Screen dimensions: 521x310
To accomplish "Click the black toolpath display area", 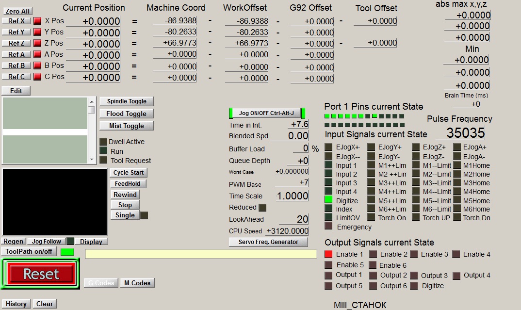I will coord(55,202).
